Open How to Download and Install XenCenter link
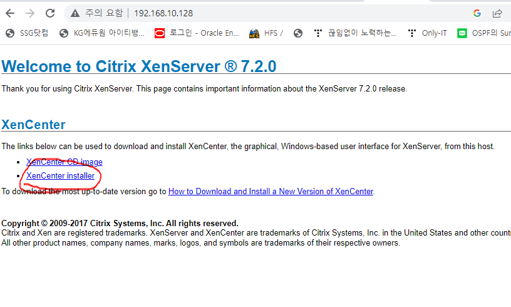Viewport: 511px width, 307px height. 271,191
